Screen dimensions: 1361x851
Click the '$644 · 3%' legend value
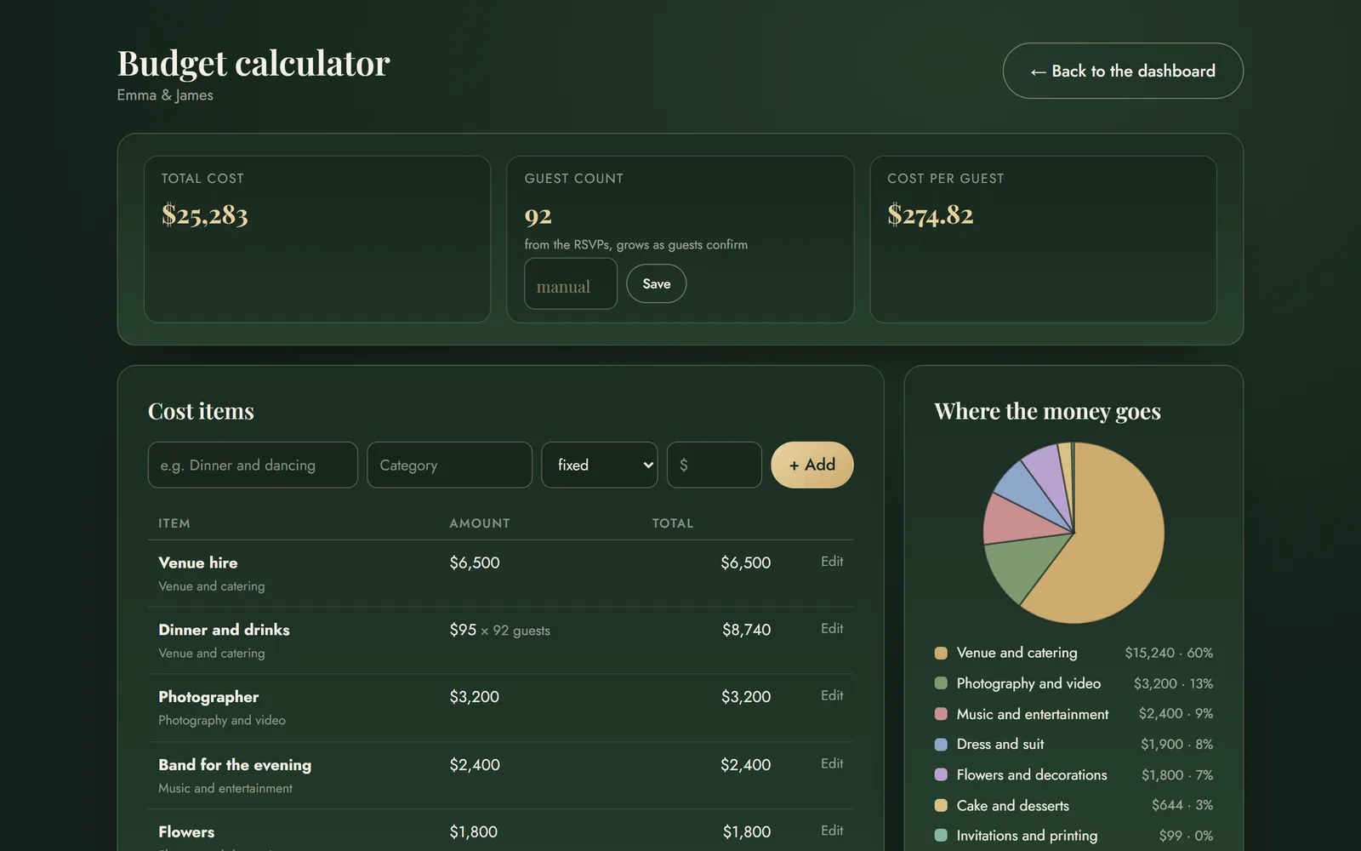click(1182, 805)
